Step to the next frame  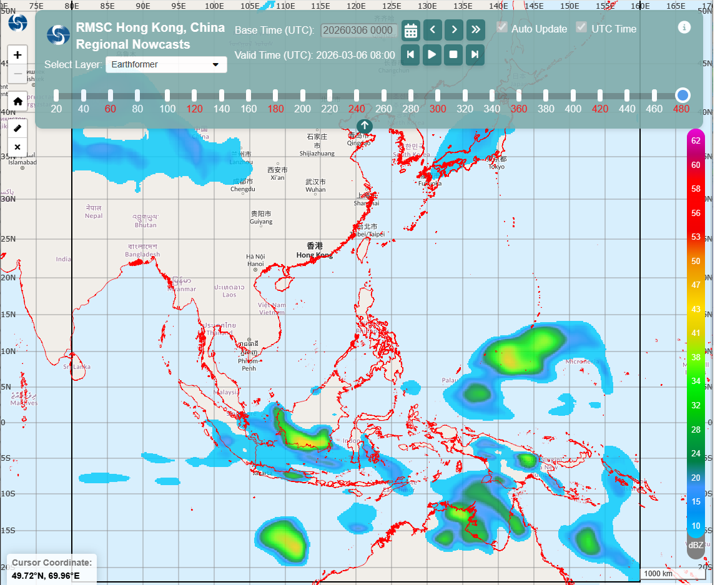(475, 54)
